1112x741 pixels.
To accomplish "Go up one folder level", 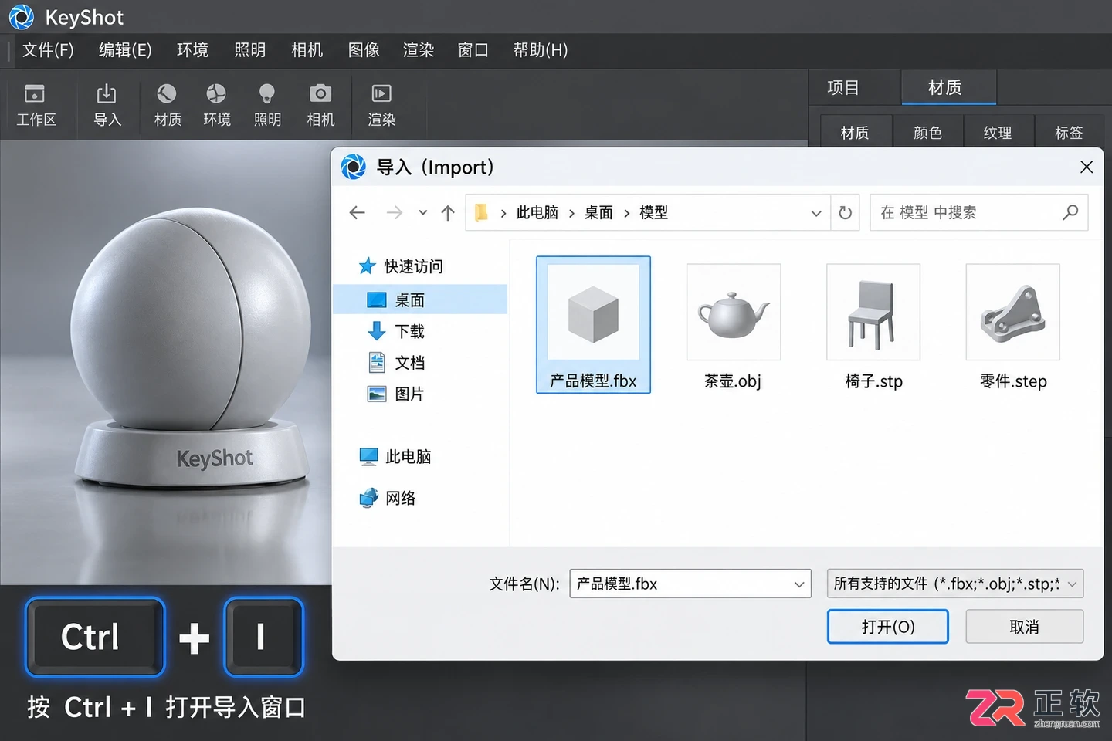I will point(448,212).
